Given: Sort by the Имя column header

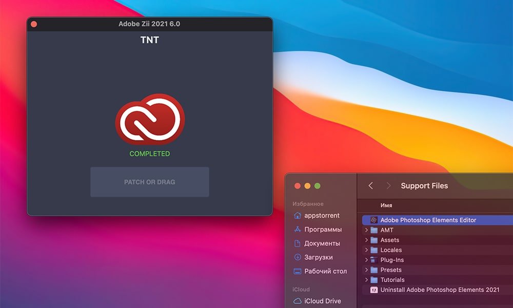Looking at the screenshot, I should 386,205.
